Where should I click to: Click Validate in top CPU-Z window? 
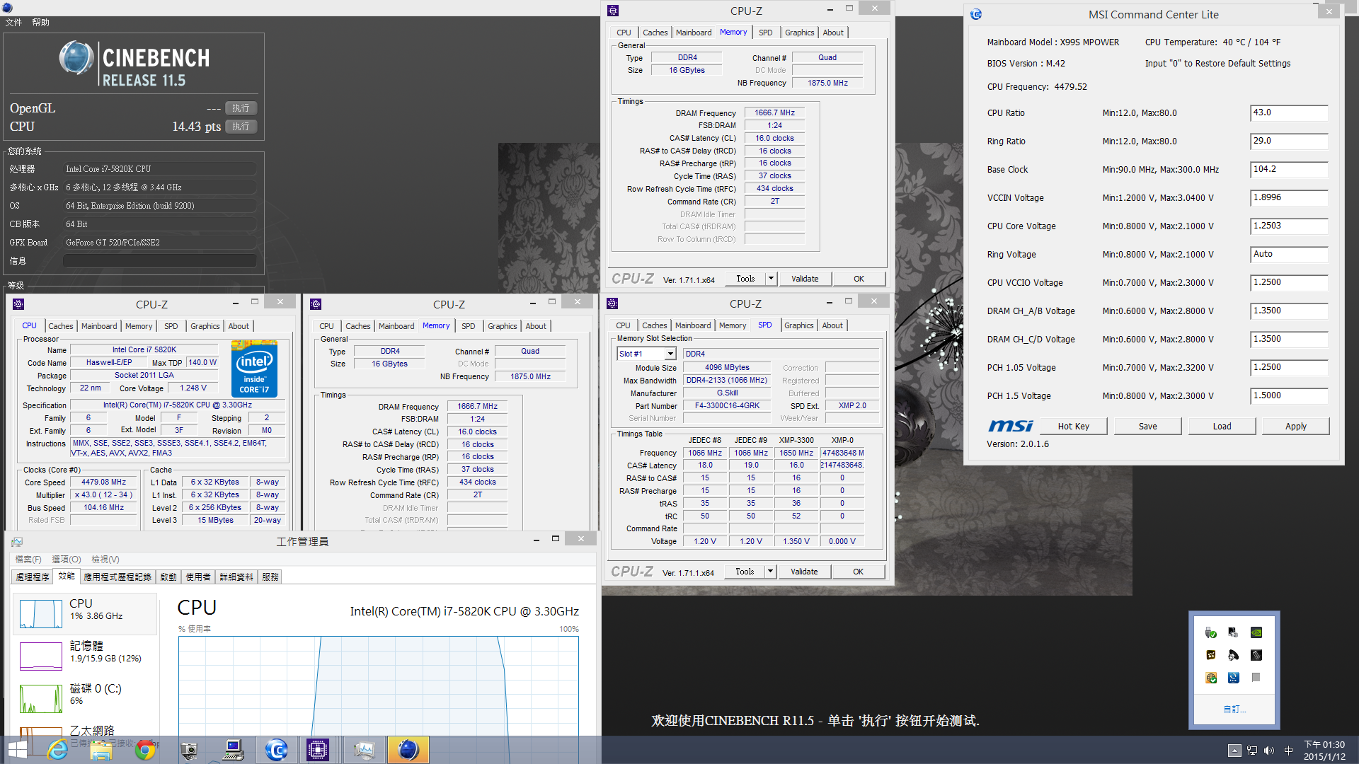pyautogui.click(x=805, y=279)
